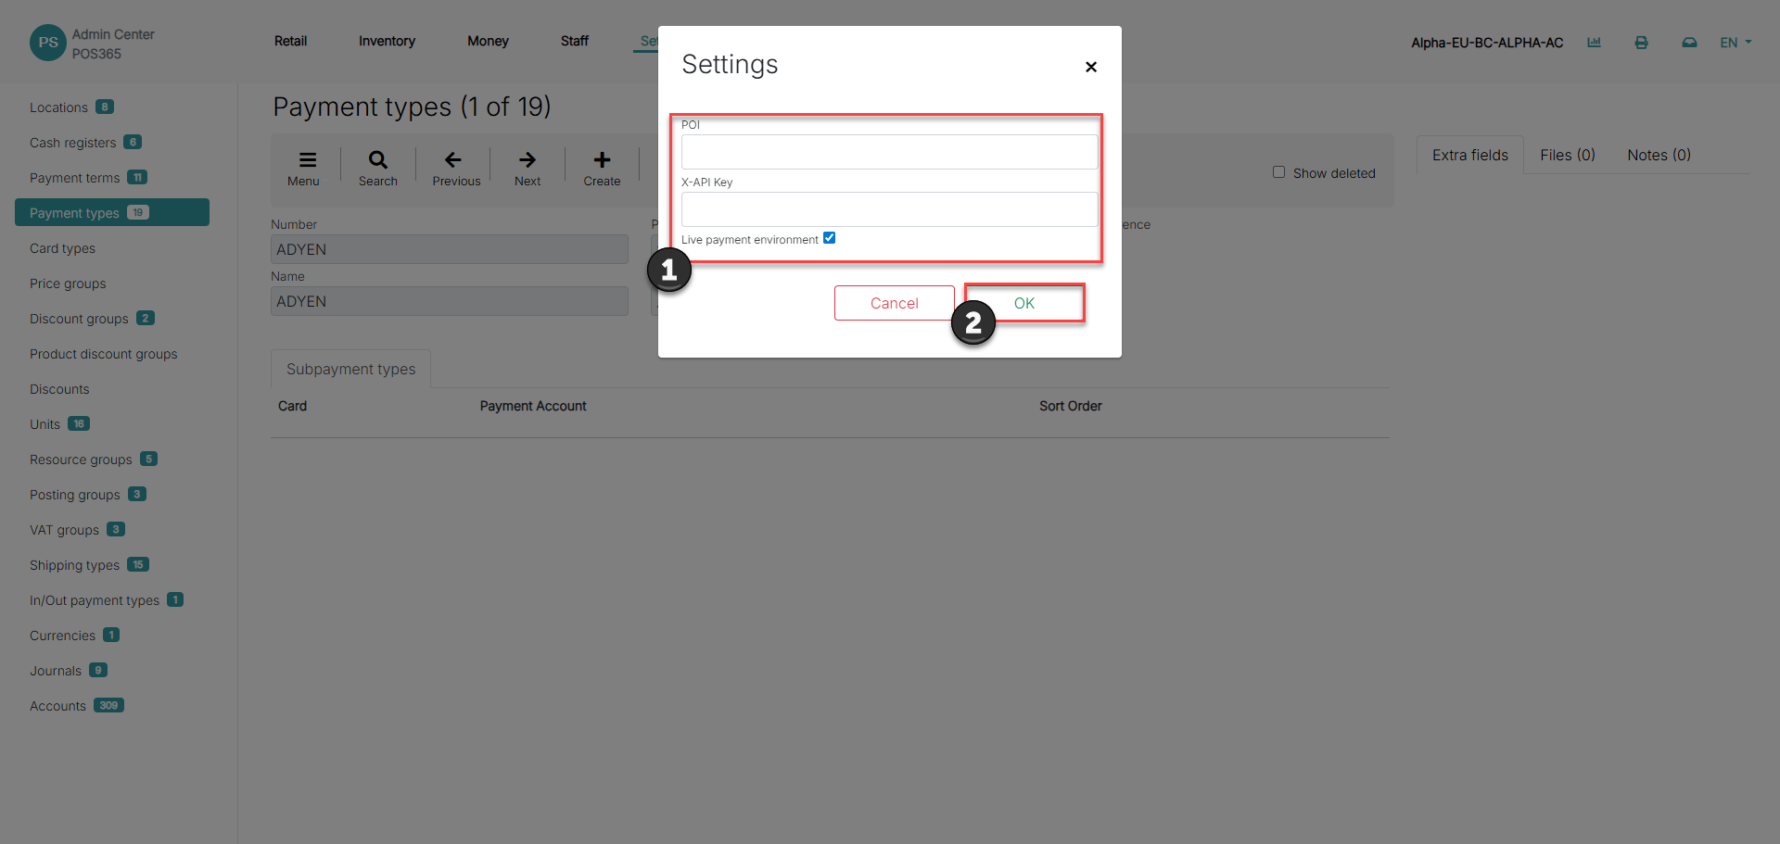This screenshot has width=1780, height=844.
Task: Click the printer icon in header
Action: pyautogui.click(x=1641, y=43)
